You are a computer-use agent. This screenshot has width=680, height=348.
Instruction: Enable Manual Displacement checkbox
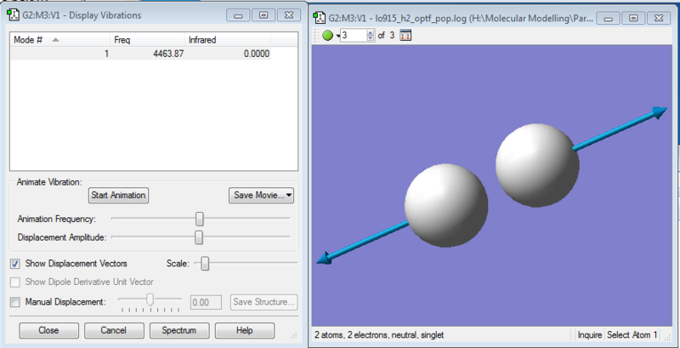click(x=15, y=301)
